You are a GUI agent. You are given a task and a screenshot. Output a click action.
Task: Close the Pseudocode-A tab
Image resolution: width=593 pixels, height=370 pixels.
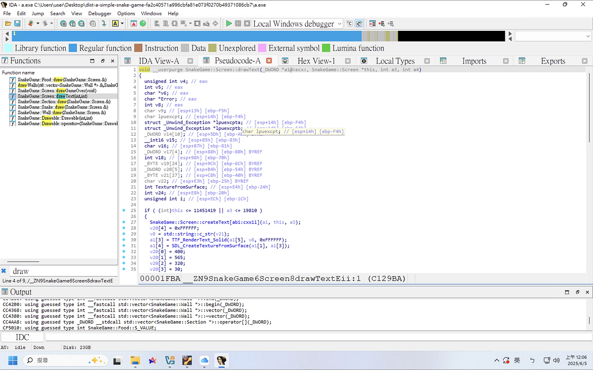(269, 61)
